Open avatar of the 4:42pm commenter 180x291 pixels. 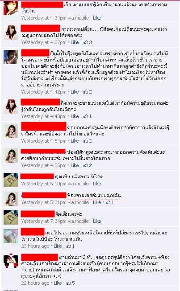[x=11, y=57]
